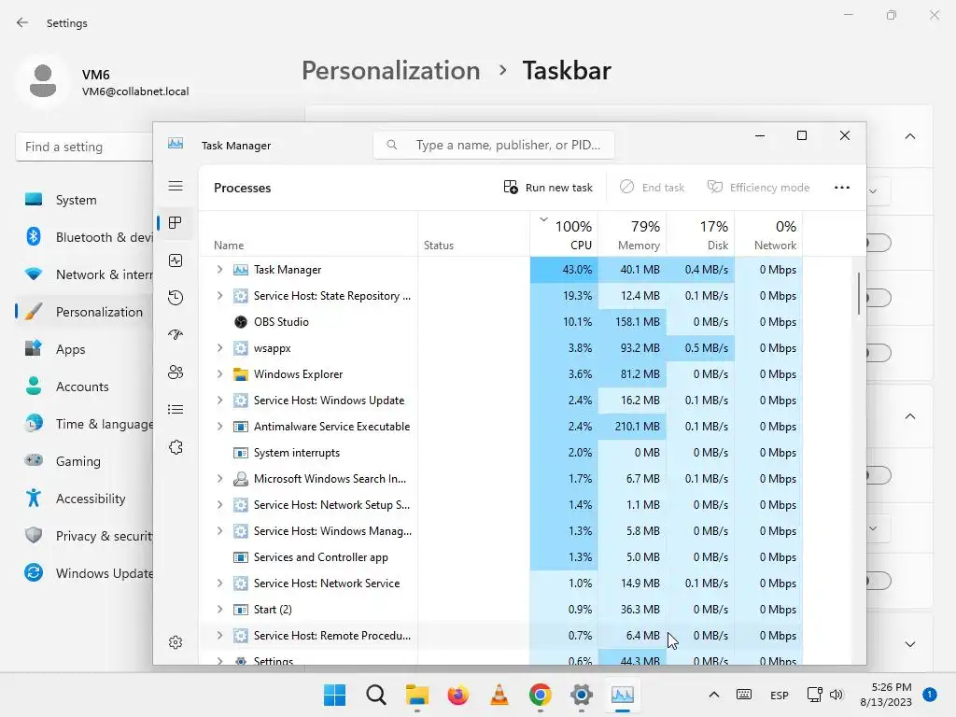Open Accounts category in Settings
Image resolution: width=956 pixels, height=717 pixels.
[84, 387]
